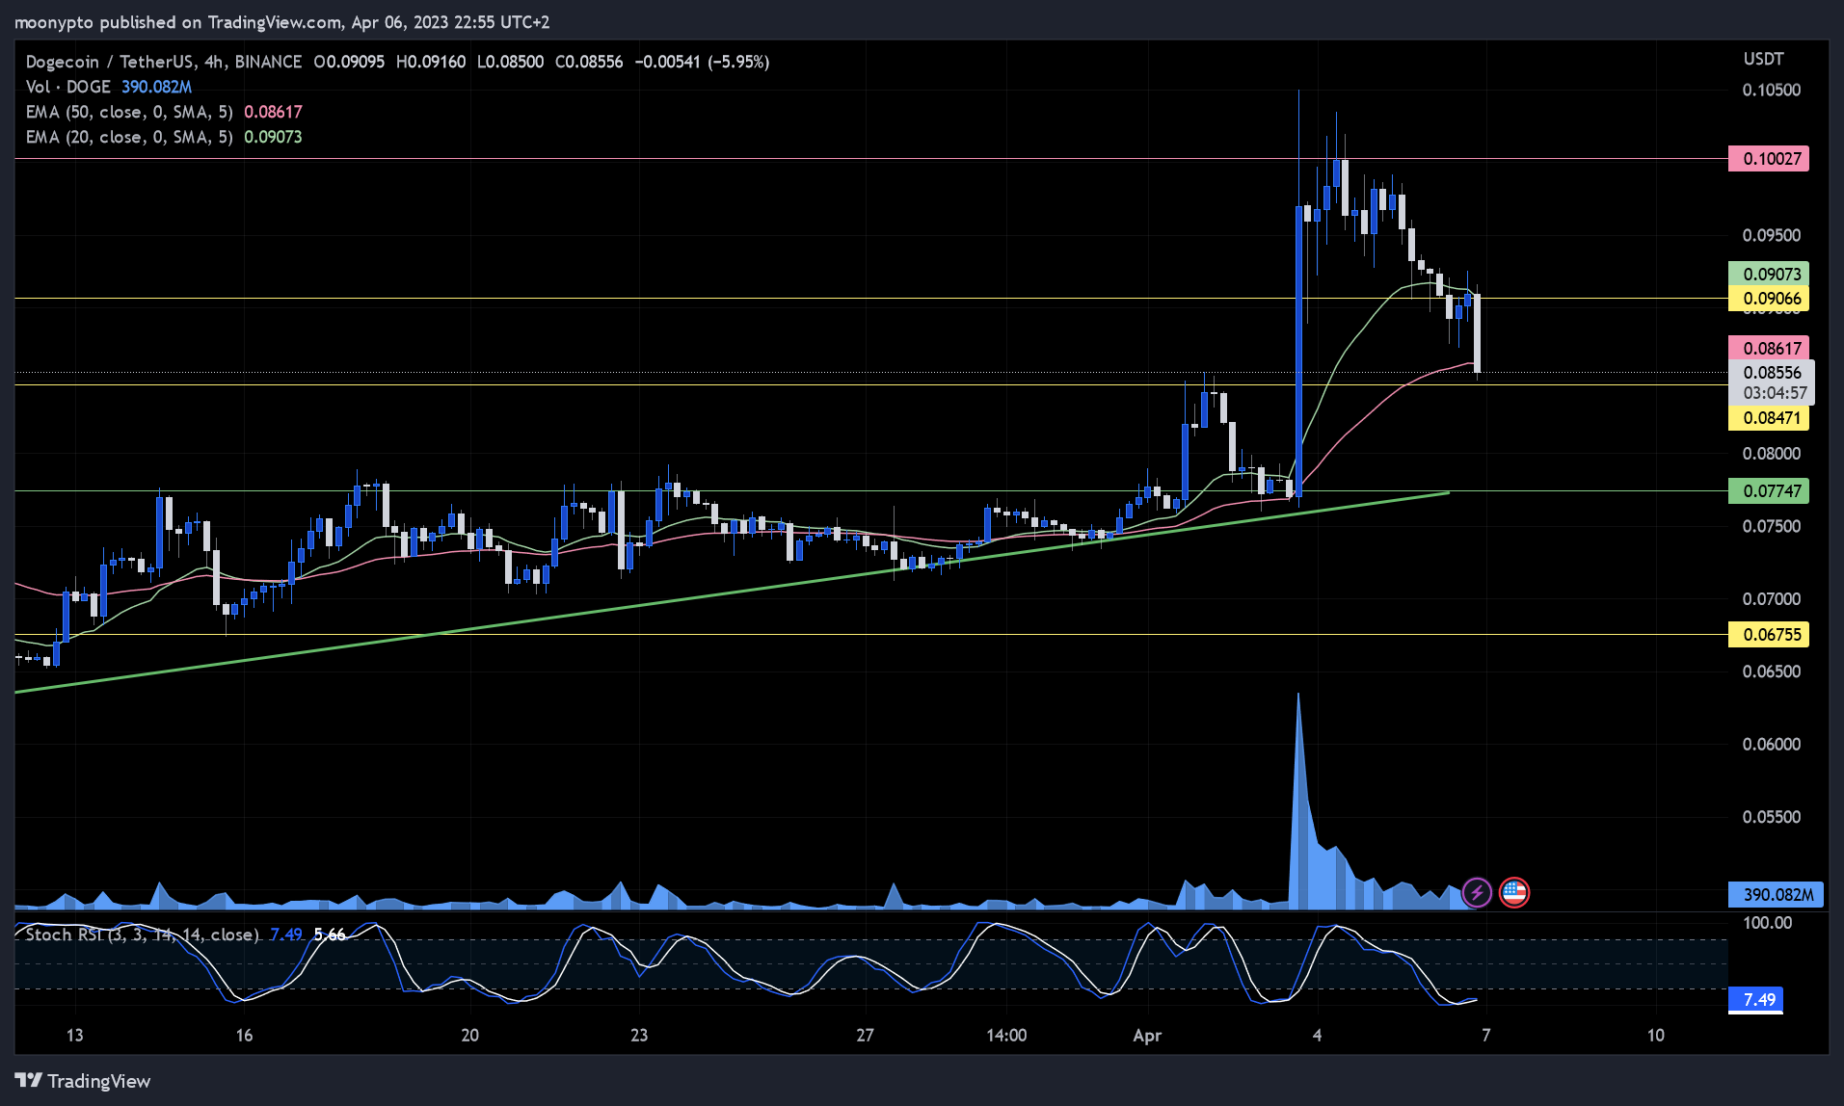Select the 0.10027 price level label
The image size is (1844, 1106).
[1769, 158]
